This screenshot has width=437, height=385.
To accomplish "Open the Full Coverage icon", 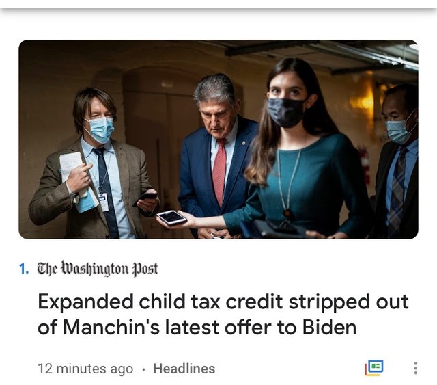I will pyautogui.click(x=374, y=369).
